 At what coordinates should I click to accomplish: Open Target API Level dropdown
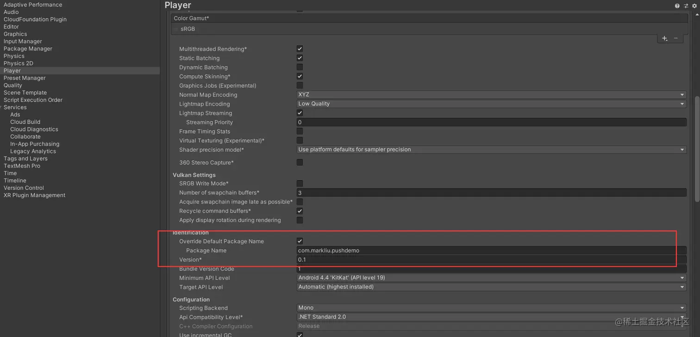pyautogui.click(x=491, y=287)
